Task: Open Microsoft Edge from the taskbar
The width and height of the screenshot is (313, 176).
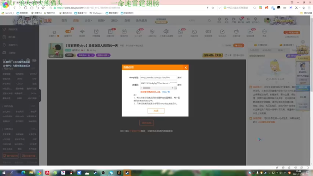Action: [x=23, y=172]
